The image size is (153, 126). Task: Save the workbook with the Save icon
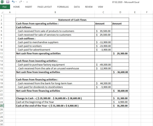(8, 2)
